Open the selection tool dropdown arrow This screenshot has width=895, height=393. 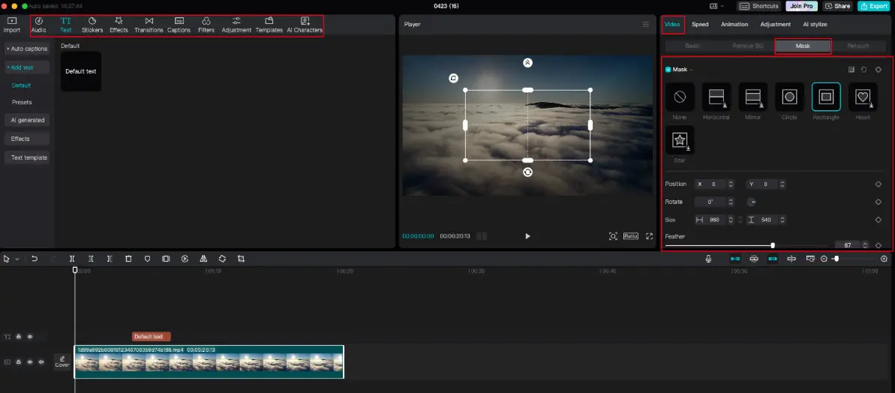[17, 259]
